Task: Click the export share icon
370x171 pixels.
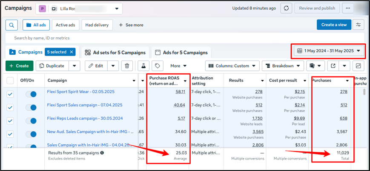Action: (x=333, y=66)
